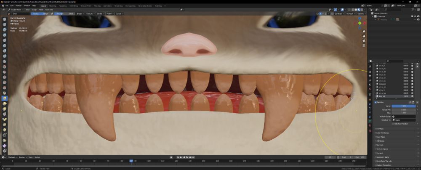Click the red X axis on navigation gizmo
This screenshot has height=170, width=421.
tap(365, 24)
